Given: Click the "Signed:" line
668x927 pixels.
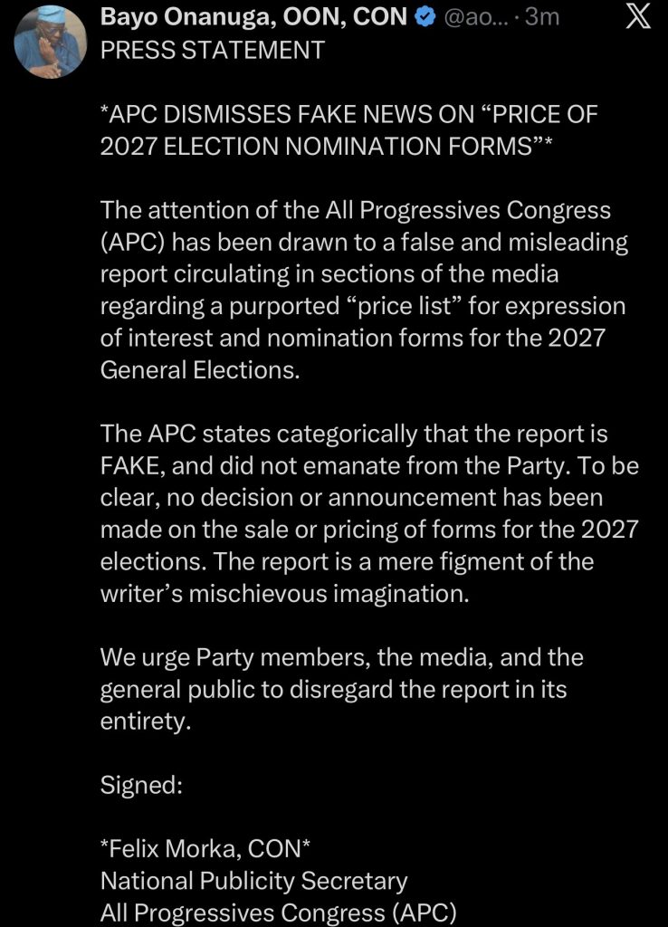Looking at the screenshot, I should point(142,785).
